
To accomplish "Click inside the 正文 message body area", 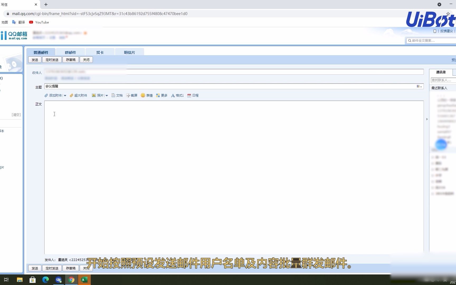I will point(234,177).
